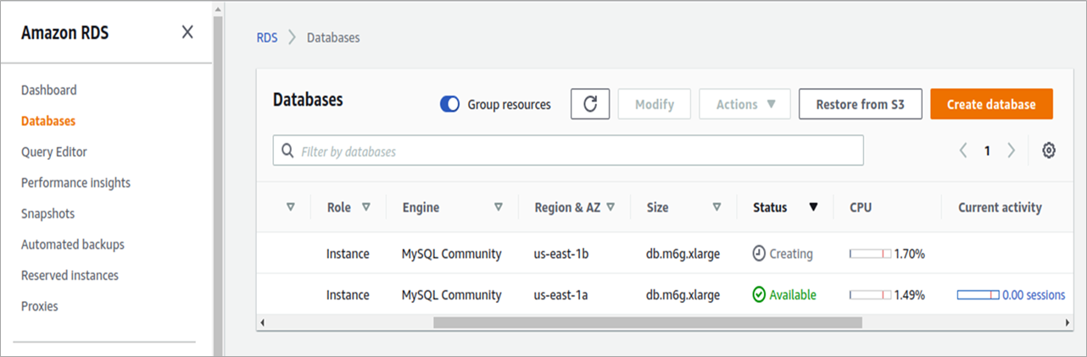
Task: Sort by the Size column arrow
Action: pos(716,206)
